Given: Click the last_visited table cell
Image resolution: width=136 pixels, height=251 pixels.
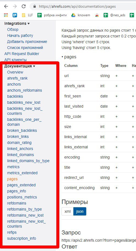Looking at the screenshot, I should click(74, 106).
